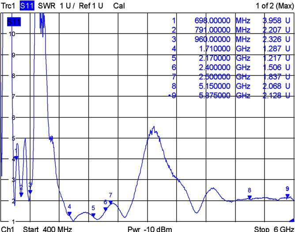Select marker 5 triangle on the trace

(x=93, y=215)
